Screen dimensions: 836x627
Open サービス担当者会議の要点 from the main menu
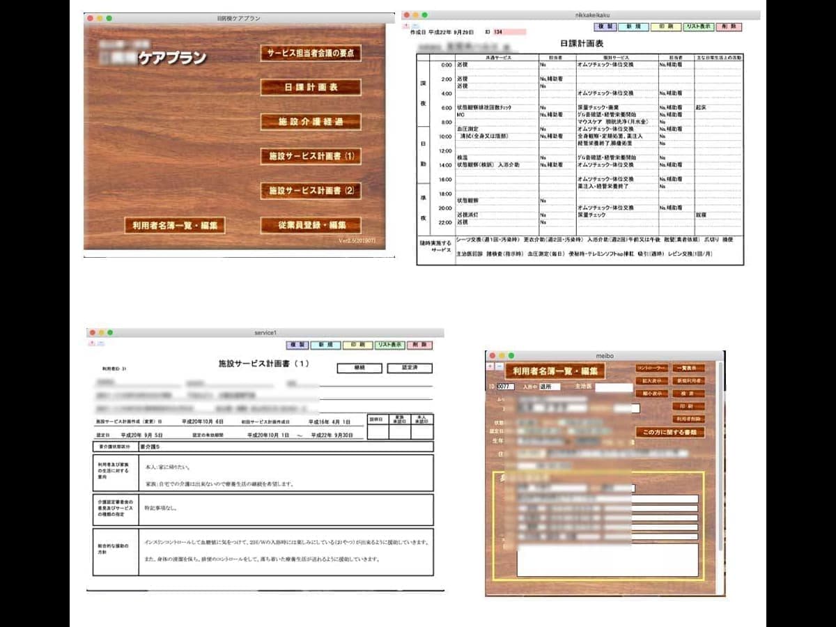click(x=311, y=54)
